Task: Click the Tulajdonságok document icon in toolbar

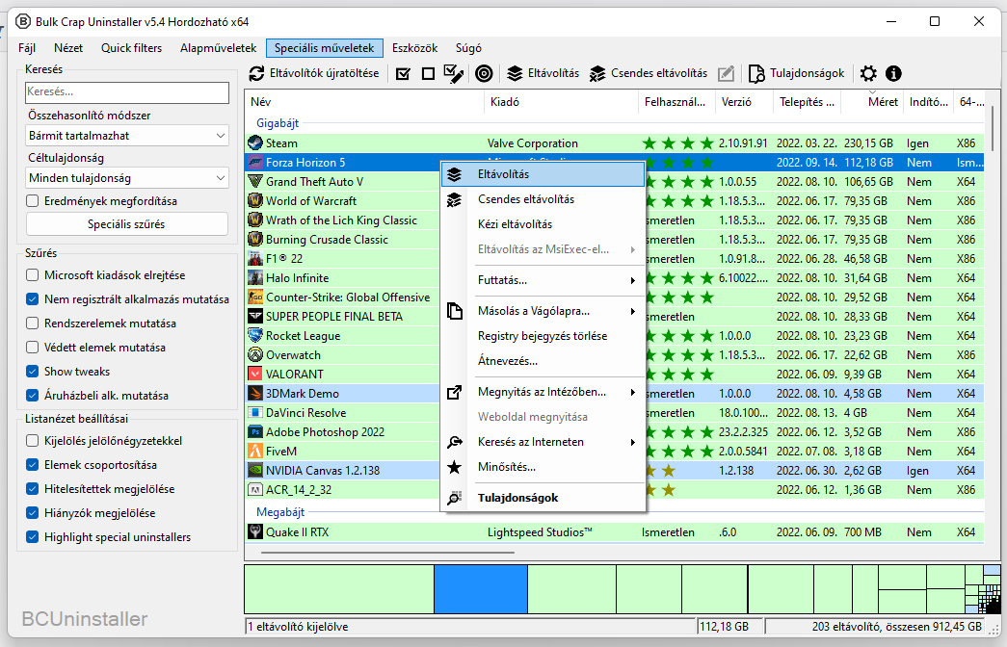Action: 756,73
